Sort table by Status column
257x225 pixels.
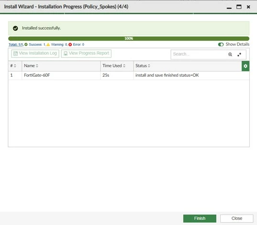143,66
